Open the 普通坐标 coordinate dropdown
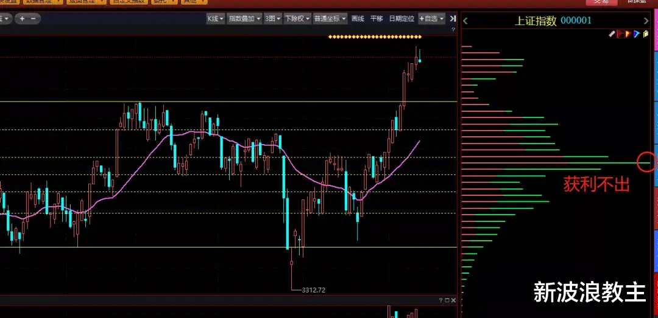Image resolution: width=658 pixels, height=318 pixels. pyautogui.click(x=330, y=18)
